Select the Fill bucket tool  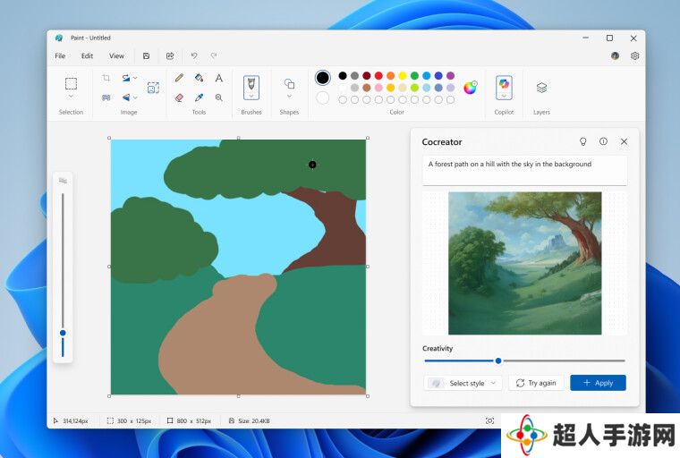click(x=199, y=78)
